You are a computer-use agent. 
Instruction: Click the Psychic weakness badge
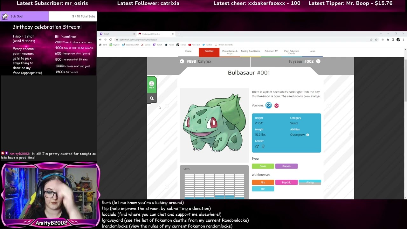[286, 183]
